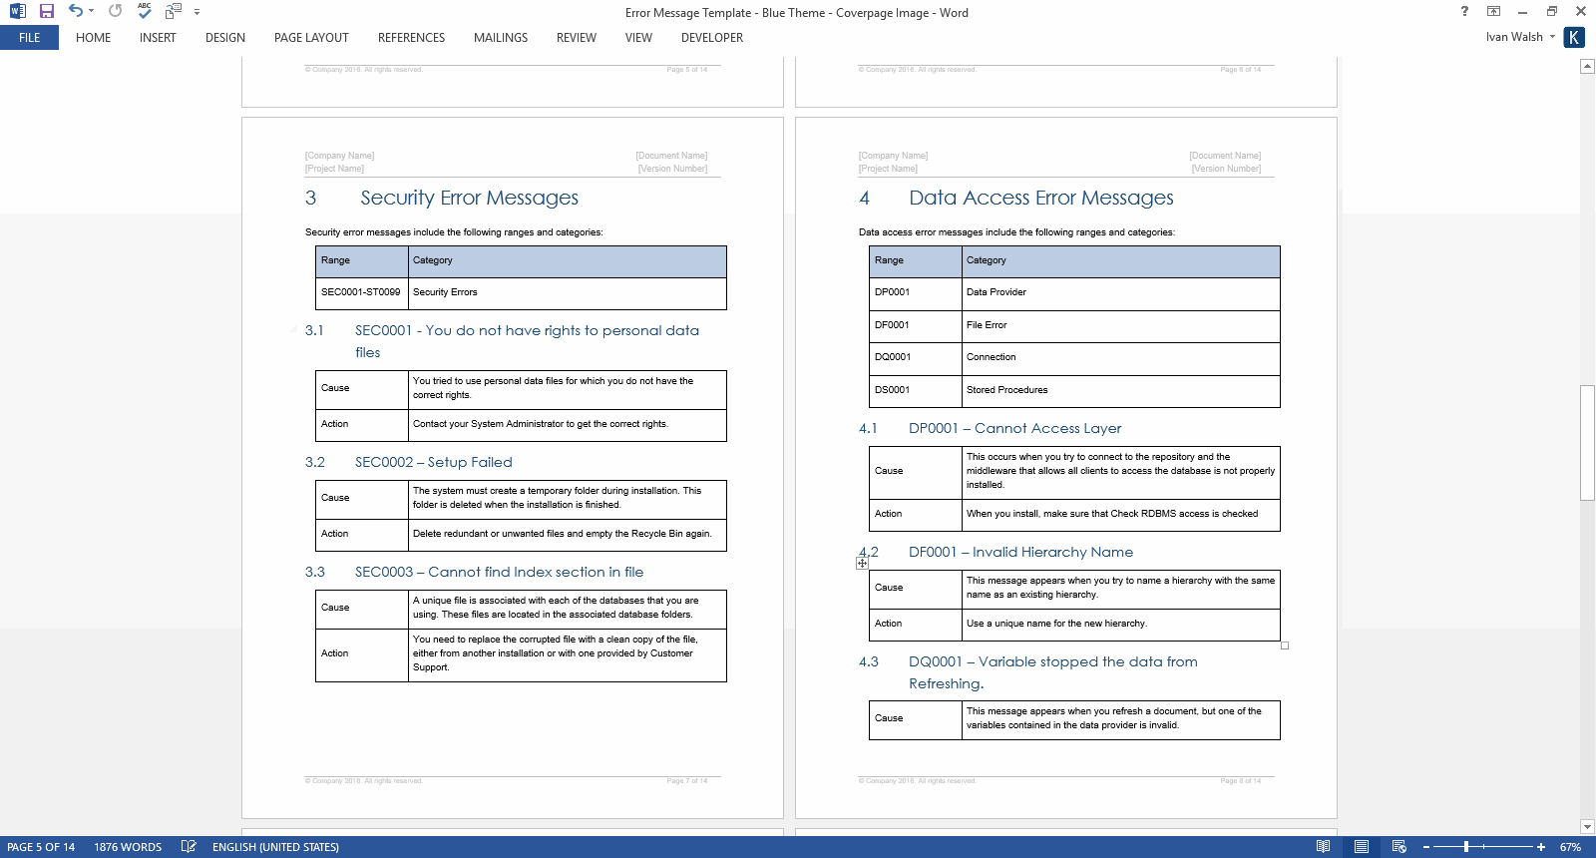
Task: Open the FILE tab
Action: coord(29,38)
